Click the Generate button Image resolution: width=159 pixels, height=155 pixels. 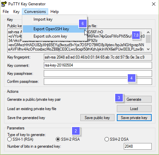coord(134,99)
